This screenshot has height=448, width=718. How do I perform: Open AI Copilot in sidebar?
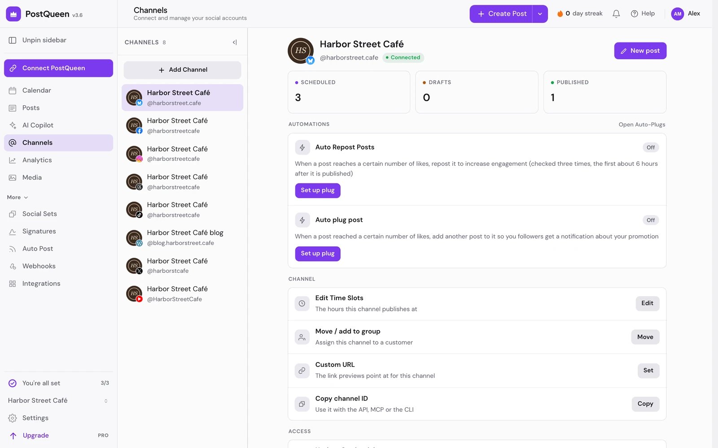[58, 125]
